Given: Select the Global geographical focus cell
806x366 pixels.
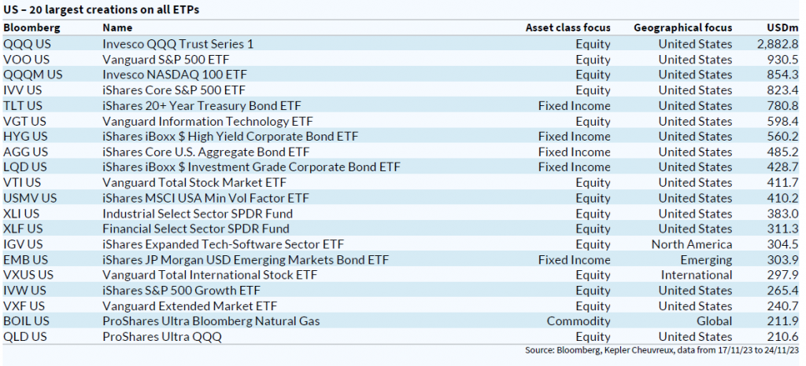Looking at the screenshot, I should point(715,321).
